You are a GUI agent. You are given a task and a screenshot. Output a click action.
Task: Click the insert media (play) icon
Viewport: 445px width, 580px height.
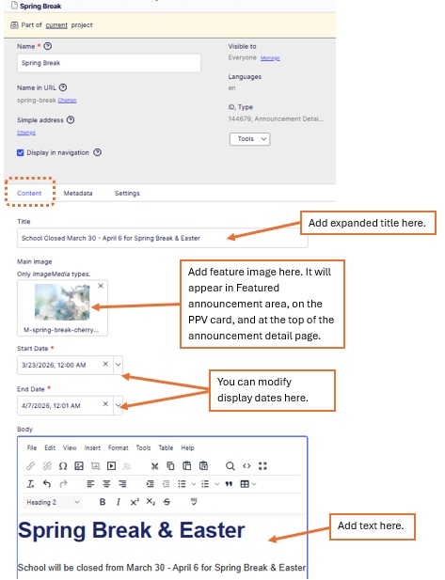pos(111,465)
